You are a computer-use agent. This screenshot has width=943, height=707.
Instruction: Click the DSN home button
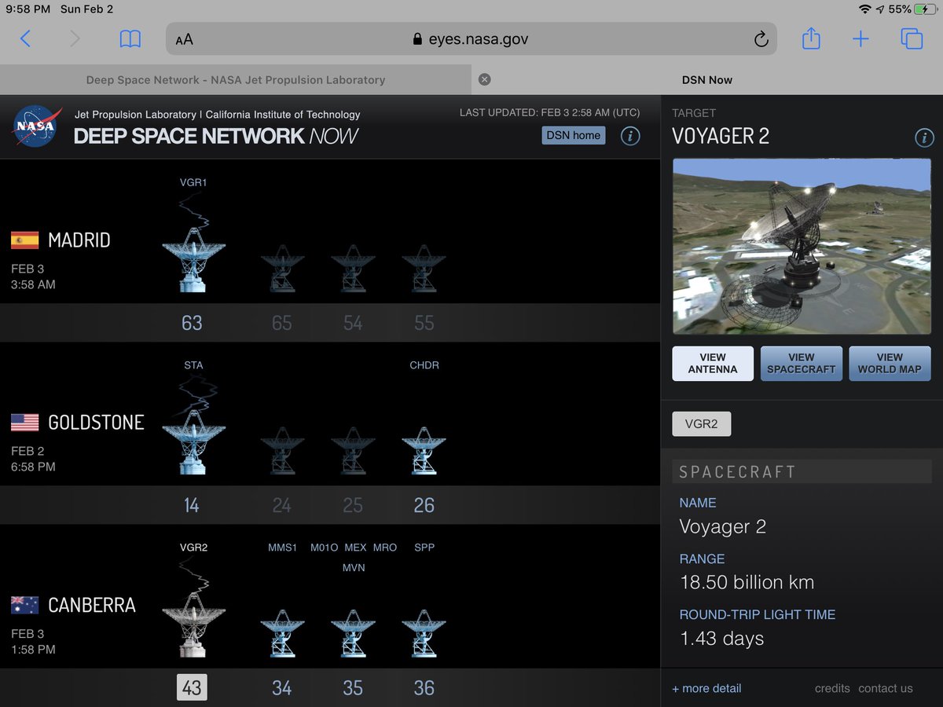tap(574, 135)
